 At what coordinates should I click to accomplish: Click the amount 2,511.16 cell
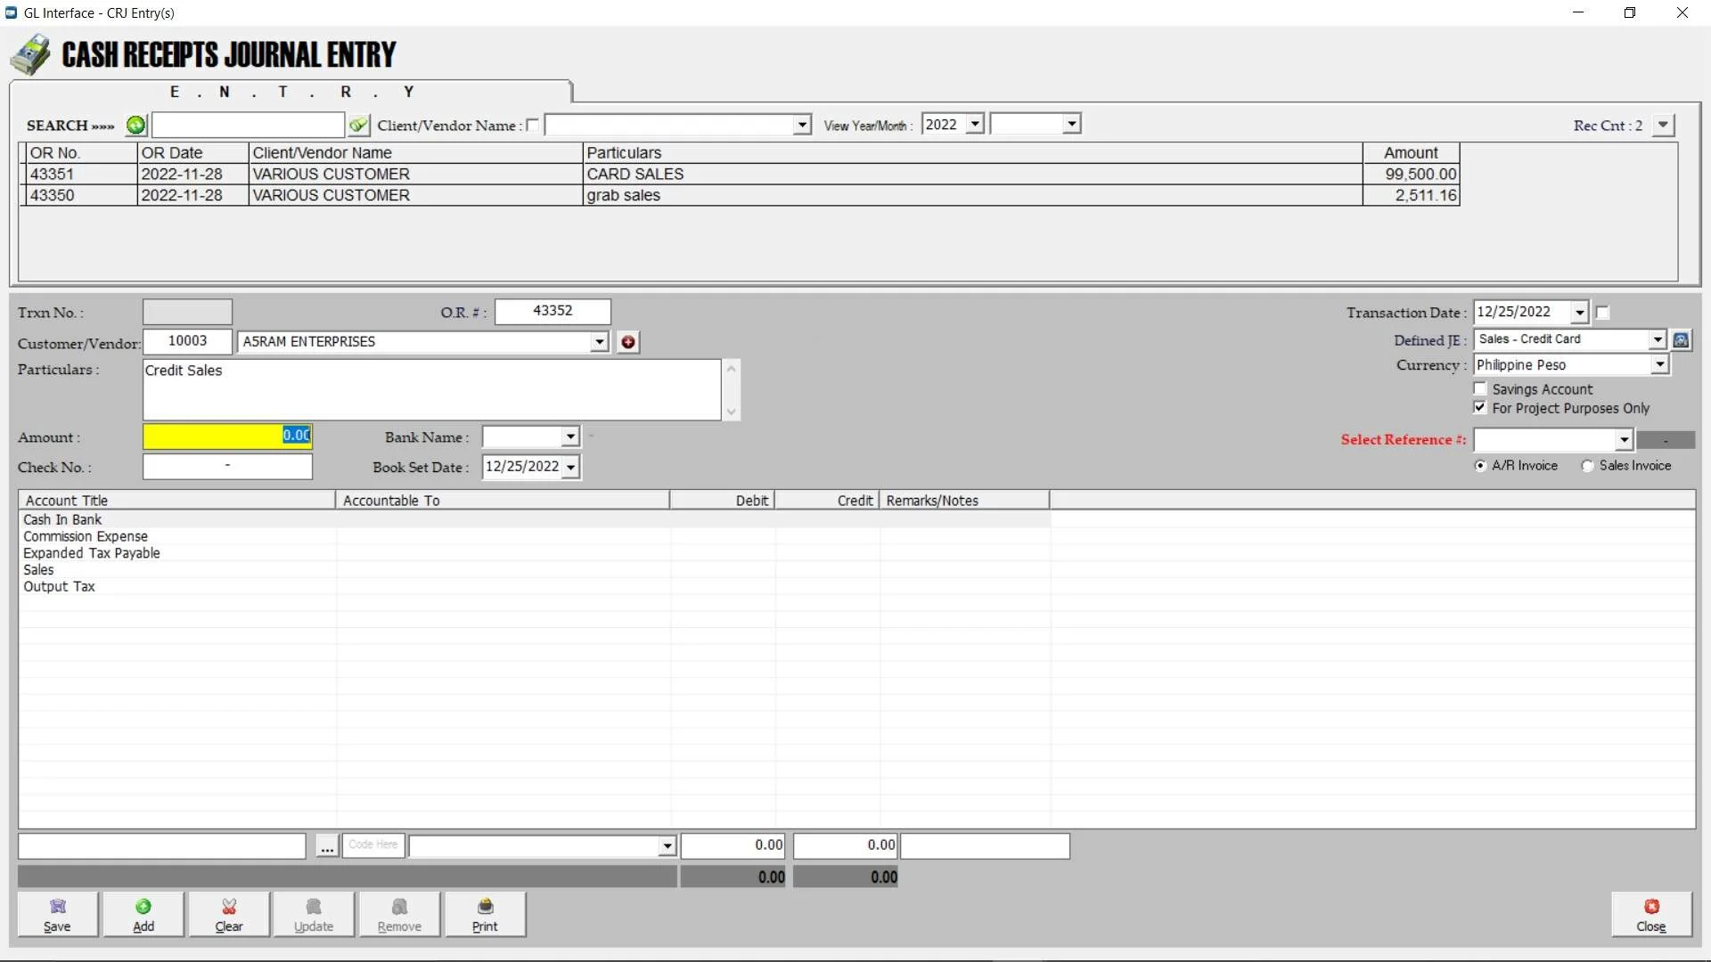(x=1412, y=196)
